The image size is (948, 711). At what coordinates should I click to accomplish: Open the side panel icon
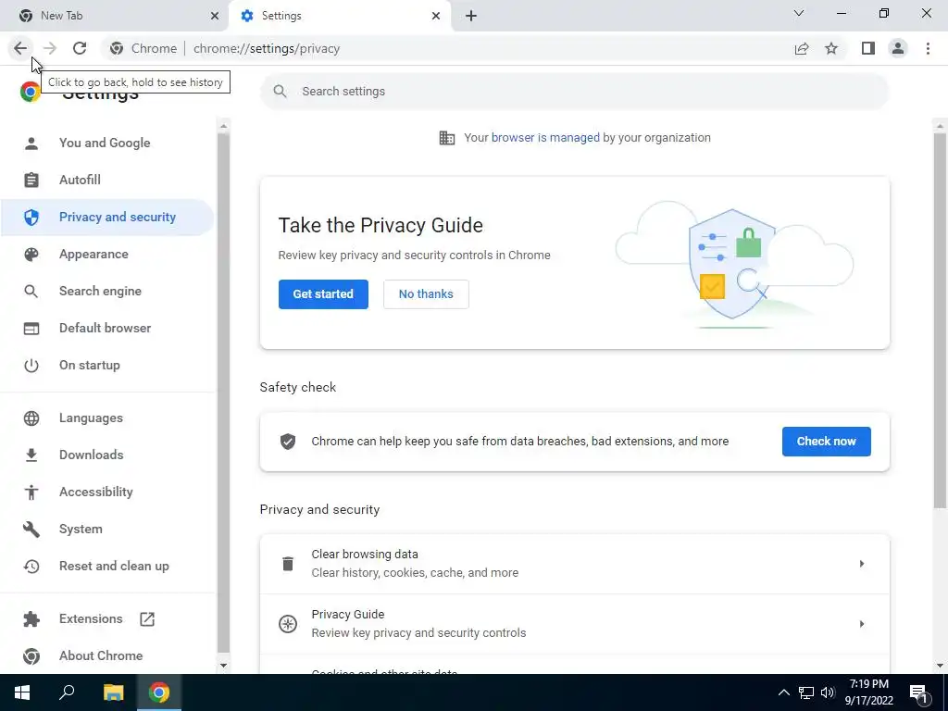point(868,48)
